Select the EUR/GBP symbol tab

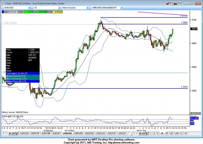46,133
